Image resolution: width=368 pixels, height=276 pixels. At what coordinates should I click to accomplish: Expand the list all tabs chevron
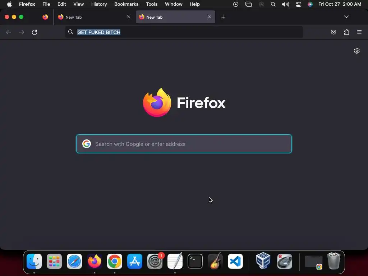(x=346, y=17)
